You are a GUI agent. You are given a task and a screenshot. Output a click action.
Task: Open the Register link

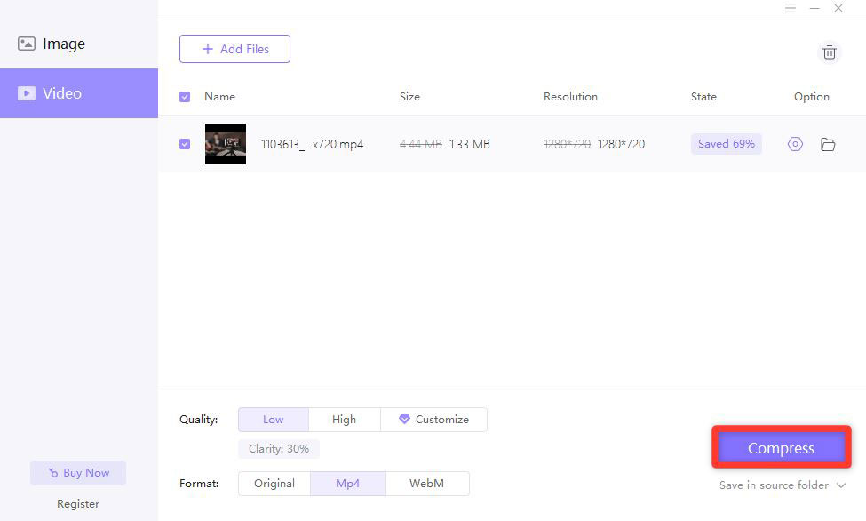[x=78, y=504]
